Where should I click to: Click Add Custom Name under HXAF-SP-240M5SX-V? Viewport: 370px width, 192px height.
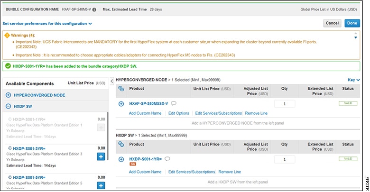(x=145, y=113)
